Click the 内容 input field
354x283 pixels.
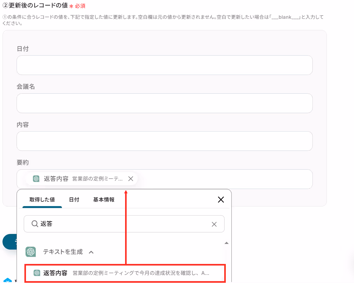(x=164, y=141)
